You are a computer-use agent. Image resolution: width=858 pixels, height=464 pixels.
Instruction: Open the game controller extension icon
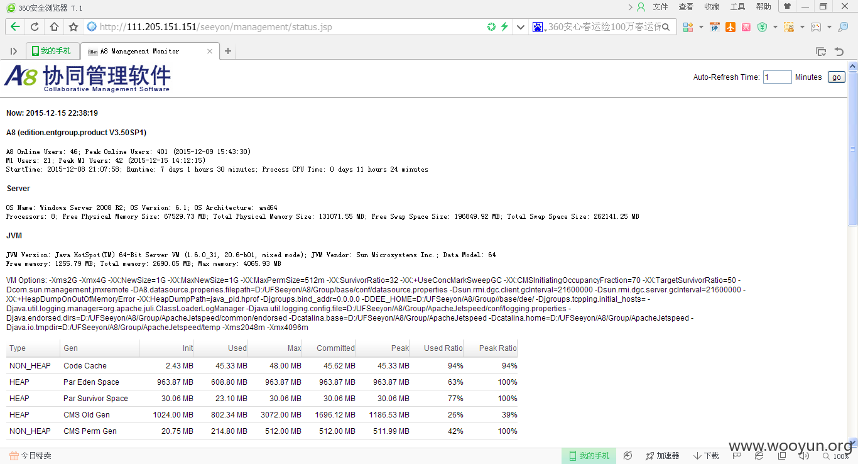pos(816,27)
